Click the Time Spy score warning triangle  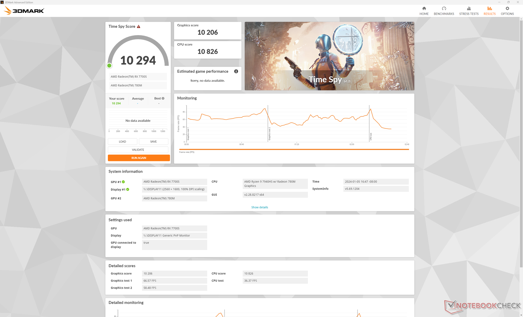pyautogui.click(x=139, y=26)
